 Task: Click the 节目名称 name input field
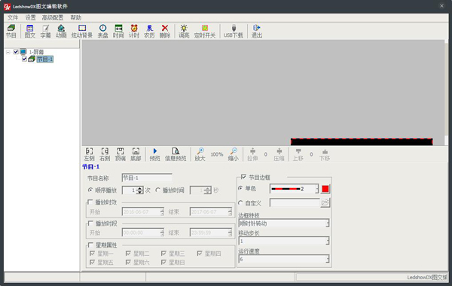pyautogui.click(x=147, y=178)
